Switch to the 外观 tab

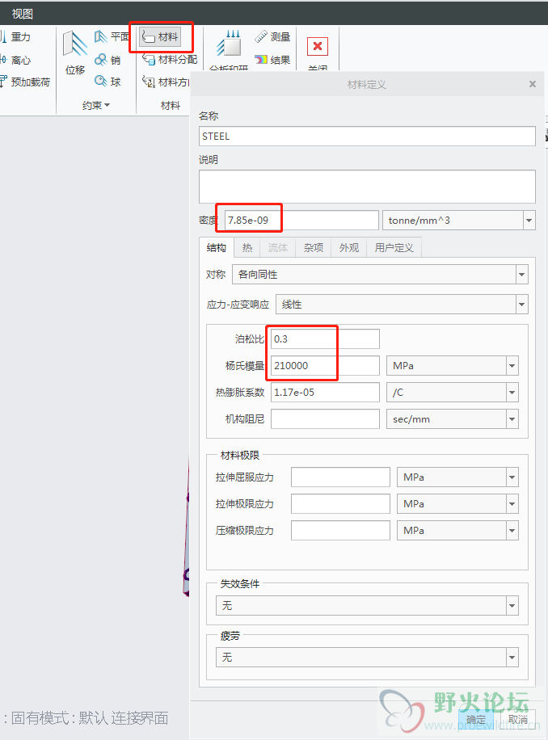pyautogui.click(x=349, y=248)
